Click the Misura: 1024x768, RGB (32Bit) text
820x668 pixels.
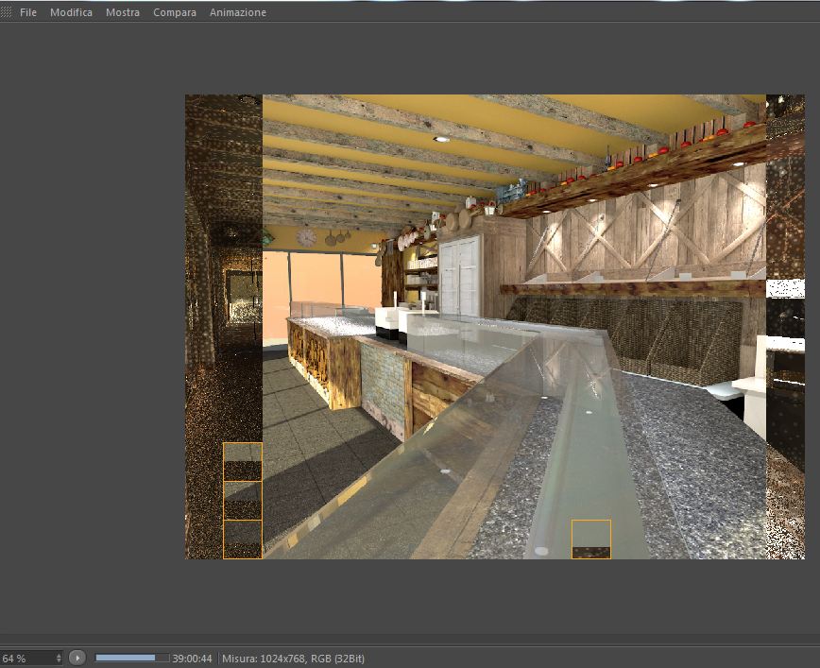point(293,659)
